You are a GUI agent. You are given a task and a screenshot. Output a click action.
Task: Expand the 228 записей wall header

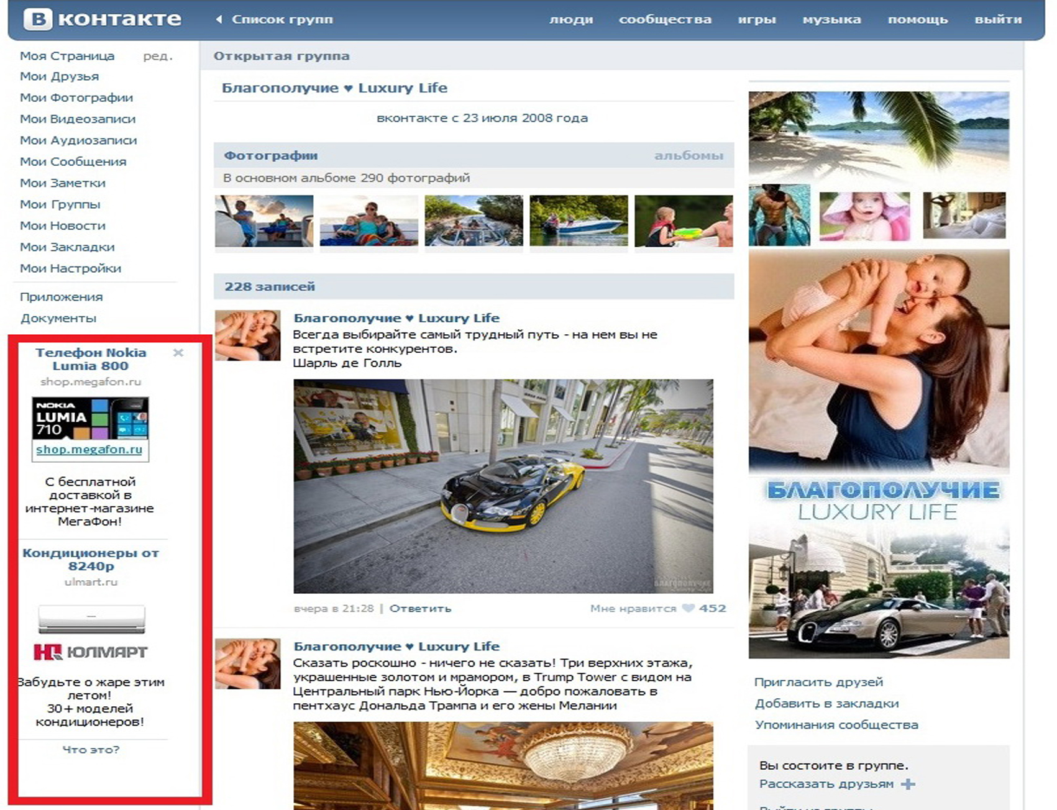270,286
